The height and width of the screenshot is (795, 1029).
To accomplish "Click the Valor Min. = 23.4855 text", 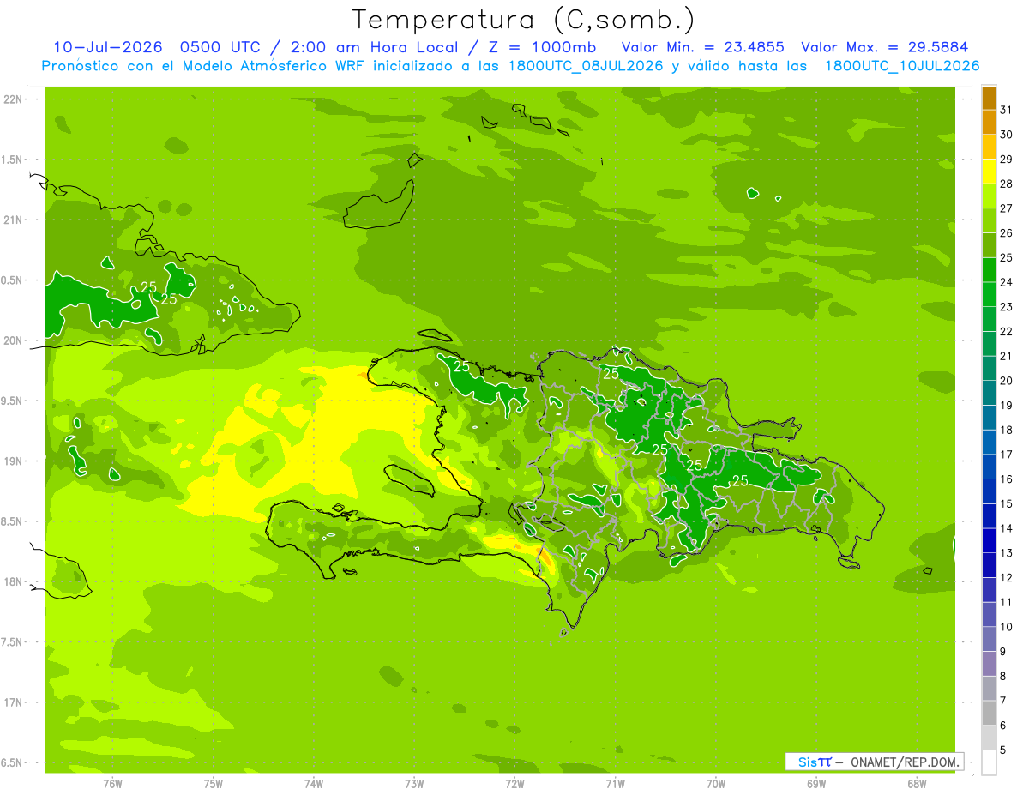I will (x=703, y=47).
